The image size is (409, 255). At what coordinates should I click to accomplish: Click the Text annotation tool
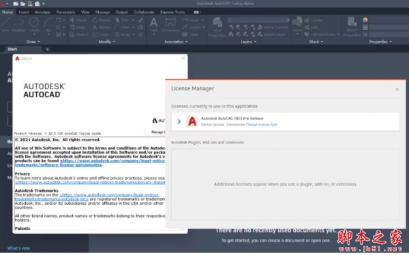click(153, 25)
